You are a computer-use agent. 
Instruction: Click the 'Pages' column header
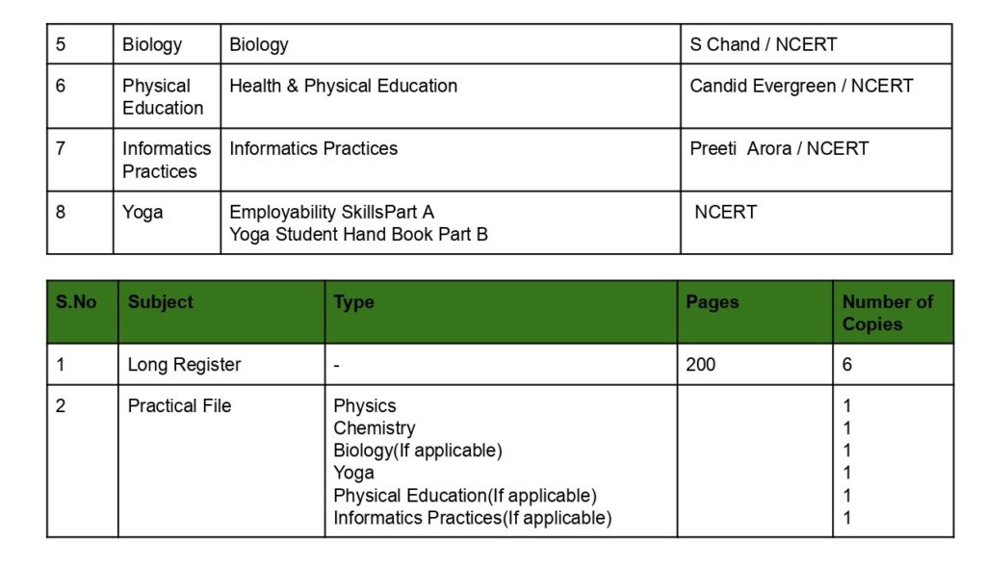pos(713,302)
